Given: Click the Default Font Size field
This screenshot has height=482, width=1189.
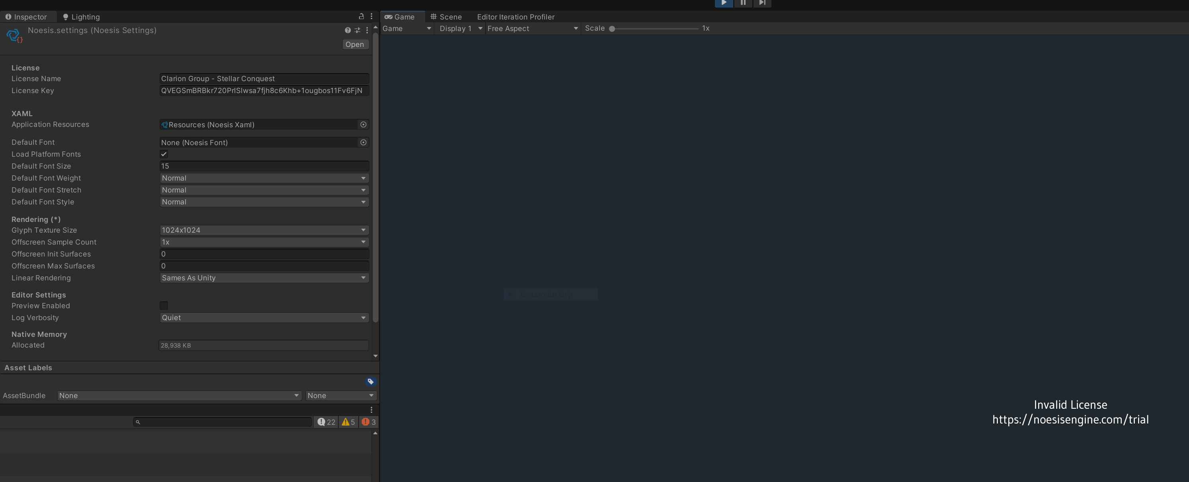Looking at the screenshot, I should point(264,166).
